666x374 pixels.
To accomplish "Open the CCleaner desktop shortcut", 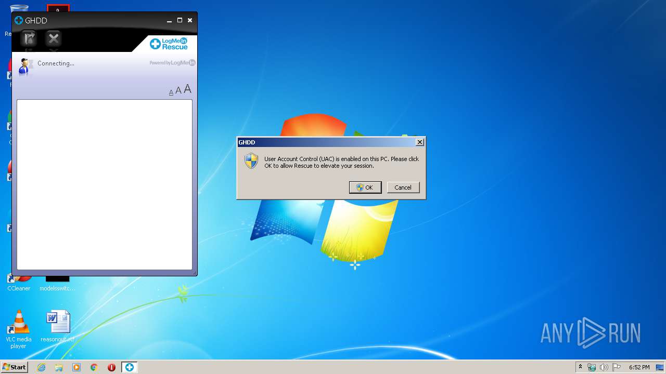I will pyautogui.click(x=19, y=283).
